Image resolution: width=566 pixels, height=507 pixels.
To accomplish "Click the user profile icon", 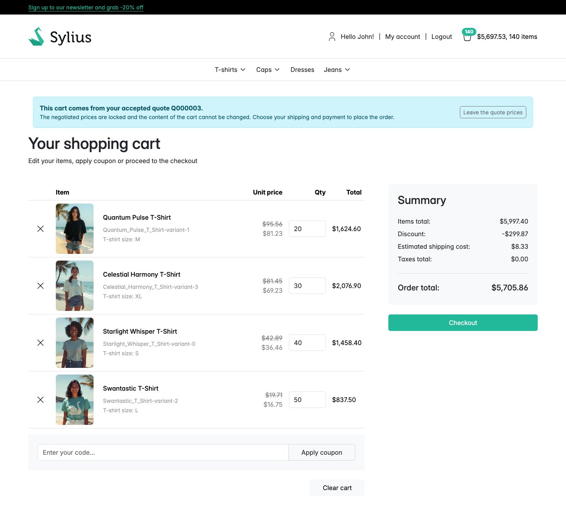I will [x=332, y=37].
